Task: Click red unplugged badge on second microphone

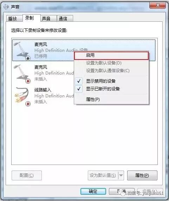Action: (x=28, y=81)
